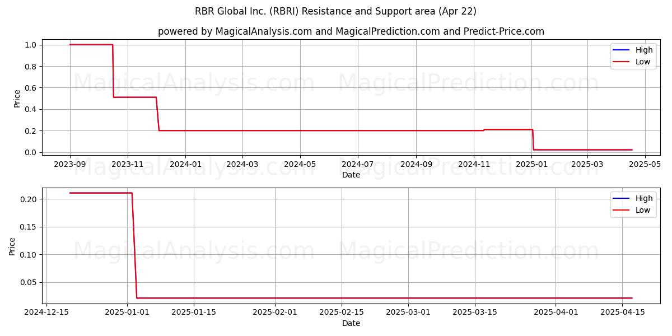The height and width of the screenshot is (336, 672).
Task: Click the "2024-07" date tick label
Action: 358,164
